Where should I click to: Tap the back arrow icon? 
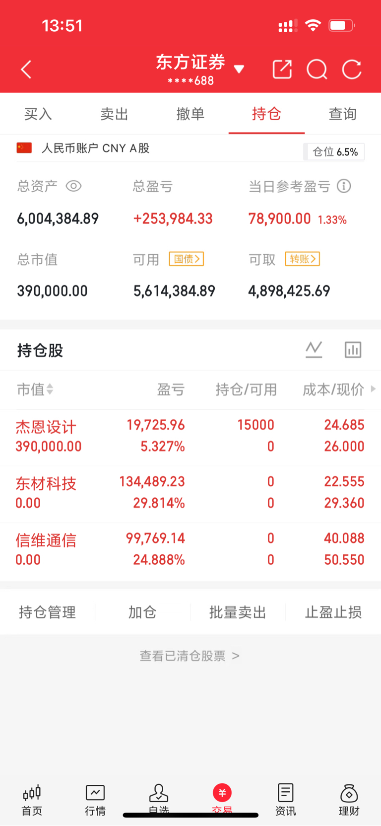point(26,70)
